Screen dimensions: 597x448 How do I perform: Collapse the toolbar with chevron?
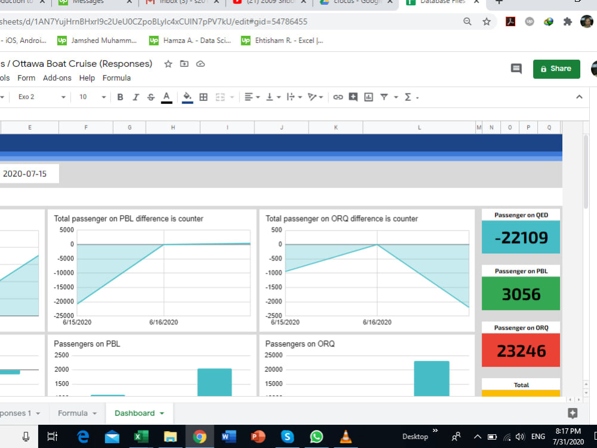click(579, 97)
